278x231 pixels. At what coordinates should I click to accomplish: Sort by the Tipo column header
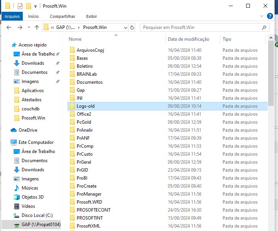point(227,39)
